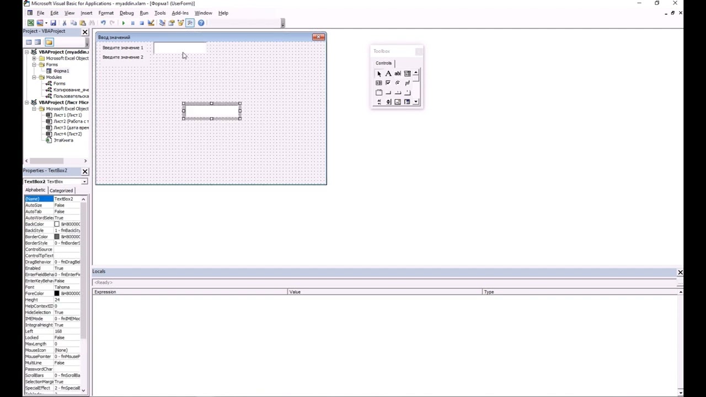Click the Break pause icon
Screen dimensions: 706x397
point(132,23)
